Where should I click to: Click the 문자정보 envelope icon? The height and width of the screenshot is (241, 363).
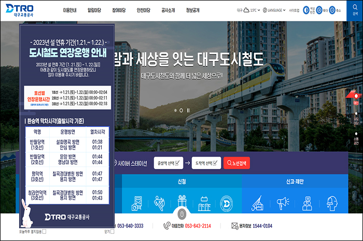[235, 226]
